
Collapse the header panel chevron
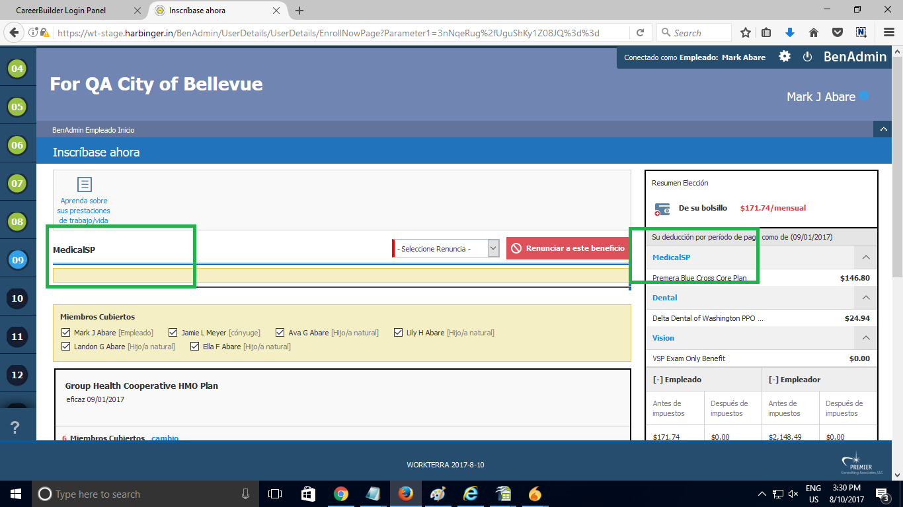coord(883,129)
